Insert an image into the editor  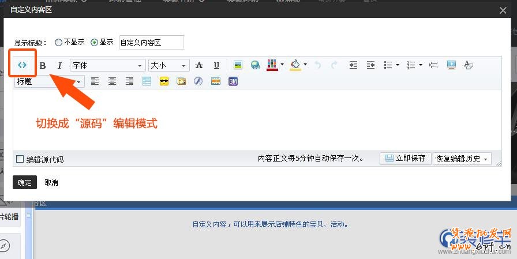coord(238,65)
